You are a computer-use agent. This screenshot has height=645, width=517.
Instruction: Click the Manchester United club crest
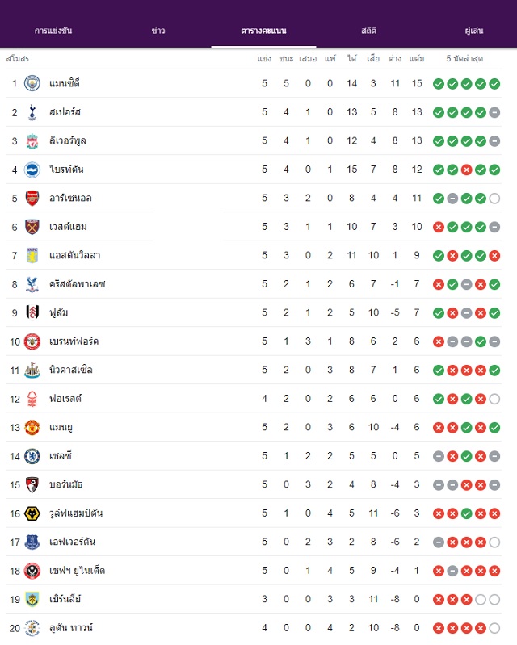point(32,427)
